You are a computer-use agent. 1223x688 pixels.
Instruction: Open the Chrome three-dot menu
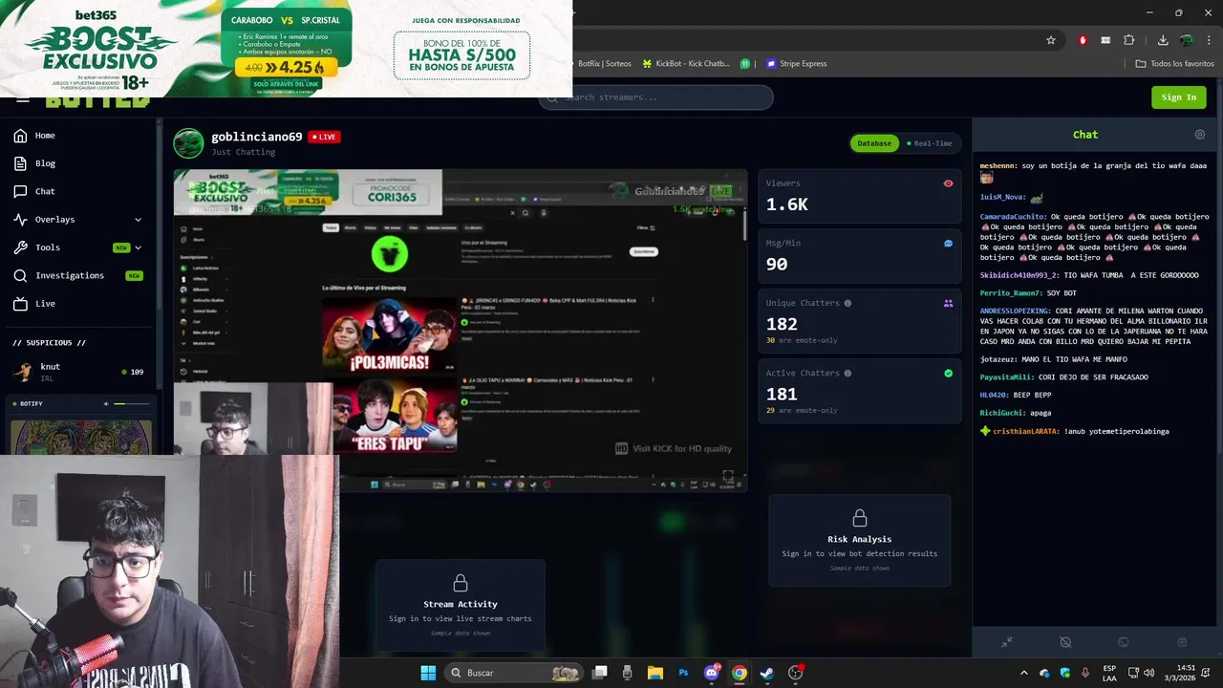[x=1209, y=40]
